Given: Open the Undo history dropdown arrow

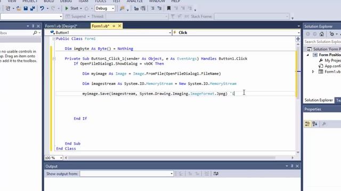Looking at the screenshot, I should click(x=47, y=8).
